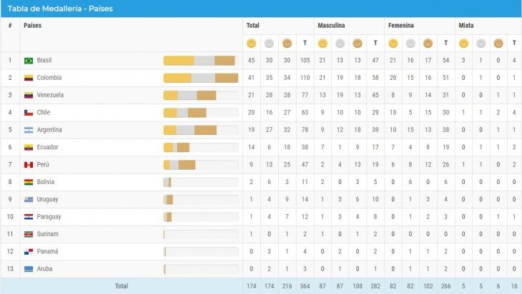Click the Brasil flag icon
The width and height of the screenshot is (522, 294).
point(29,61)
